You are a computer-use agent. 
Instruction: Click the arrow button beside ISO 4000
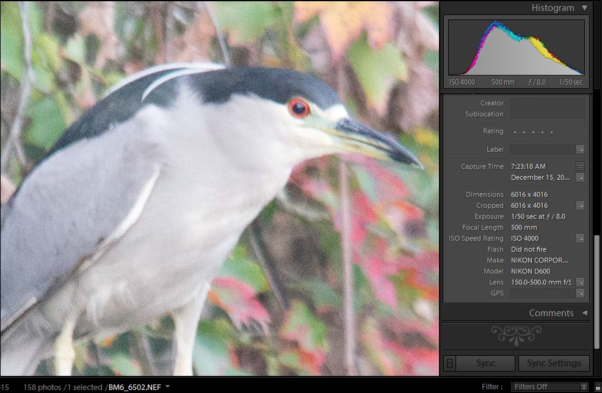580,238
